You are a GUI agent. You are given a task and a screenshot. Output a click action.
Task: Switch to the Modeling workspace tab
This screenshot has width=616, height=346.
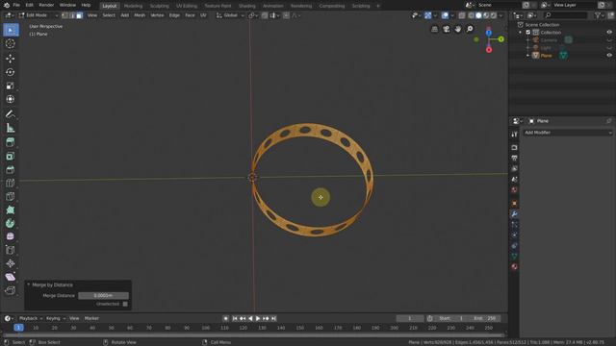133,6
